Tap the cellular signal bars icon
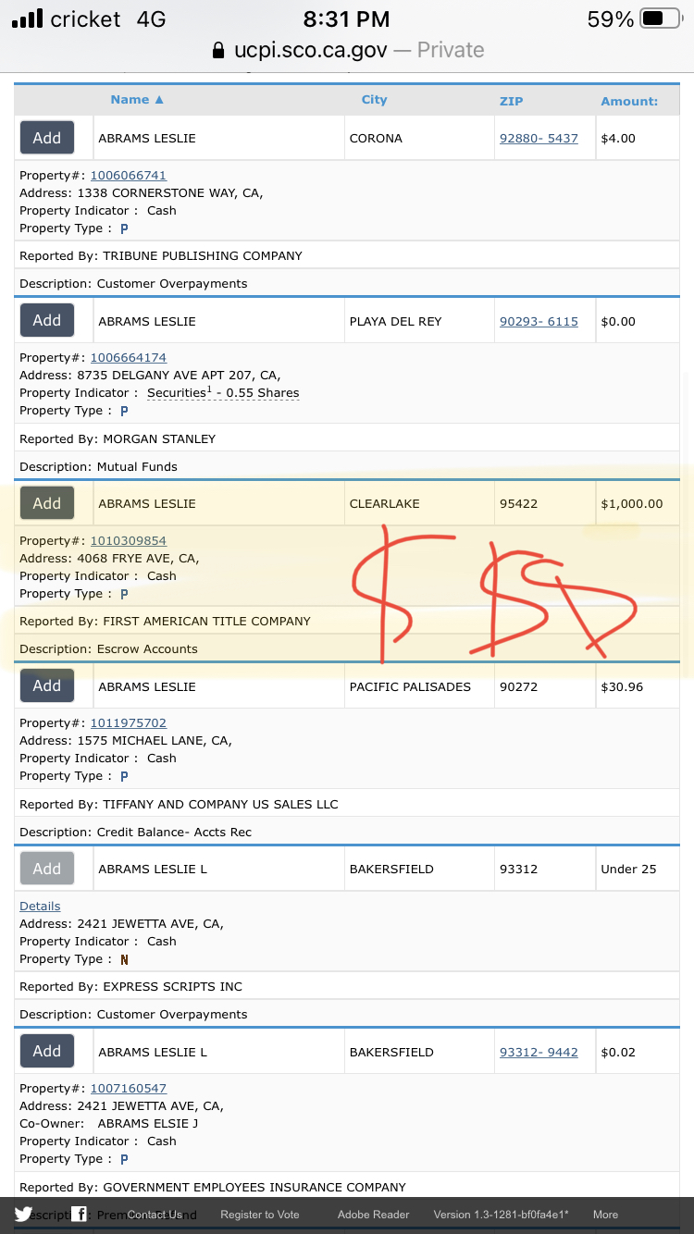This screenshot has width=694, height=1234. (27, 19)
